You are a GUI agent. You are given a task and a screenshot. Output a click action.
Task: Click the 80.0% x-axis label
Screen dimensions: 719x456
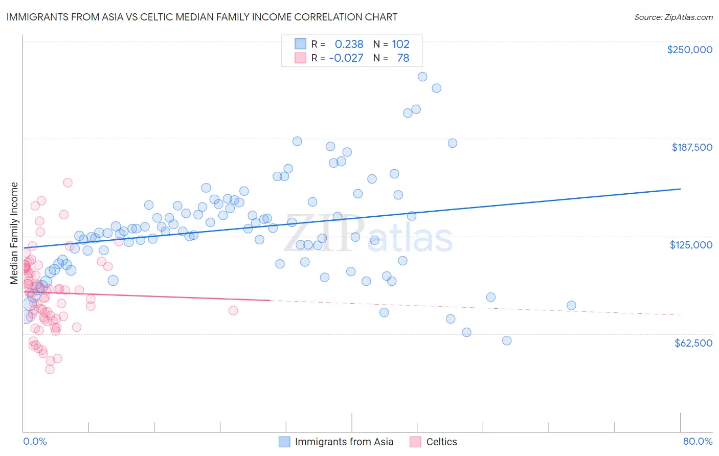point(698,441)
